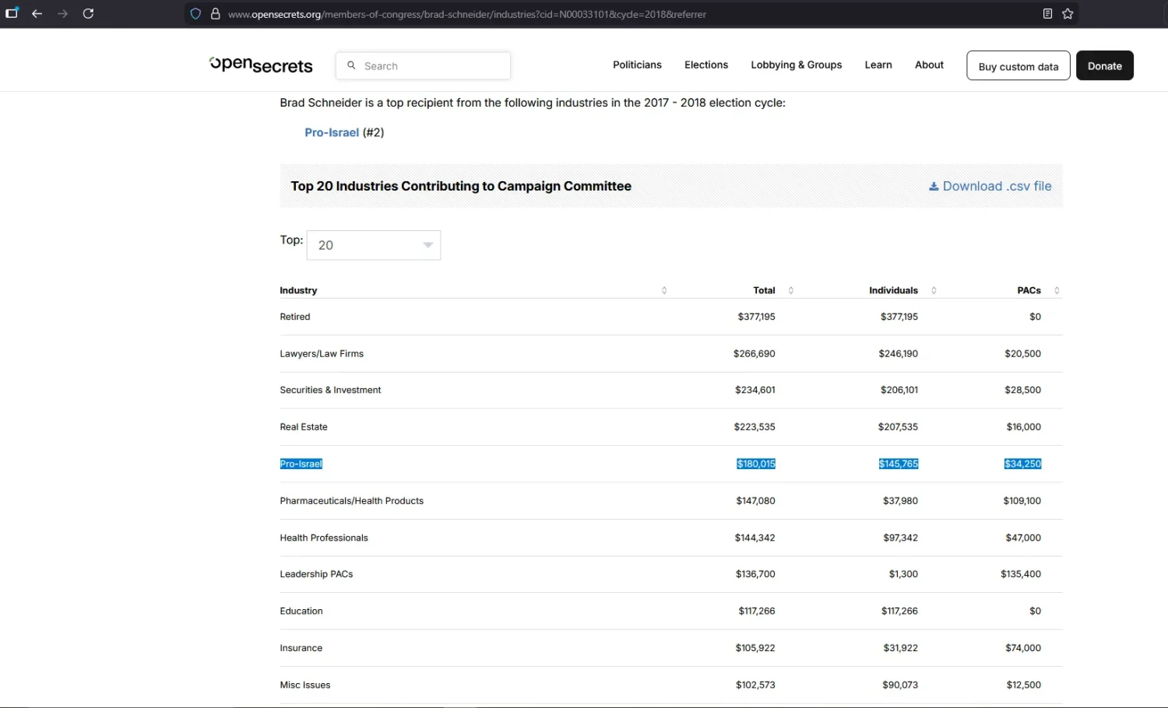Click the Total column header

coord(764,290)
